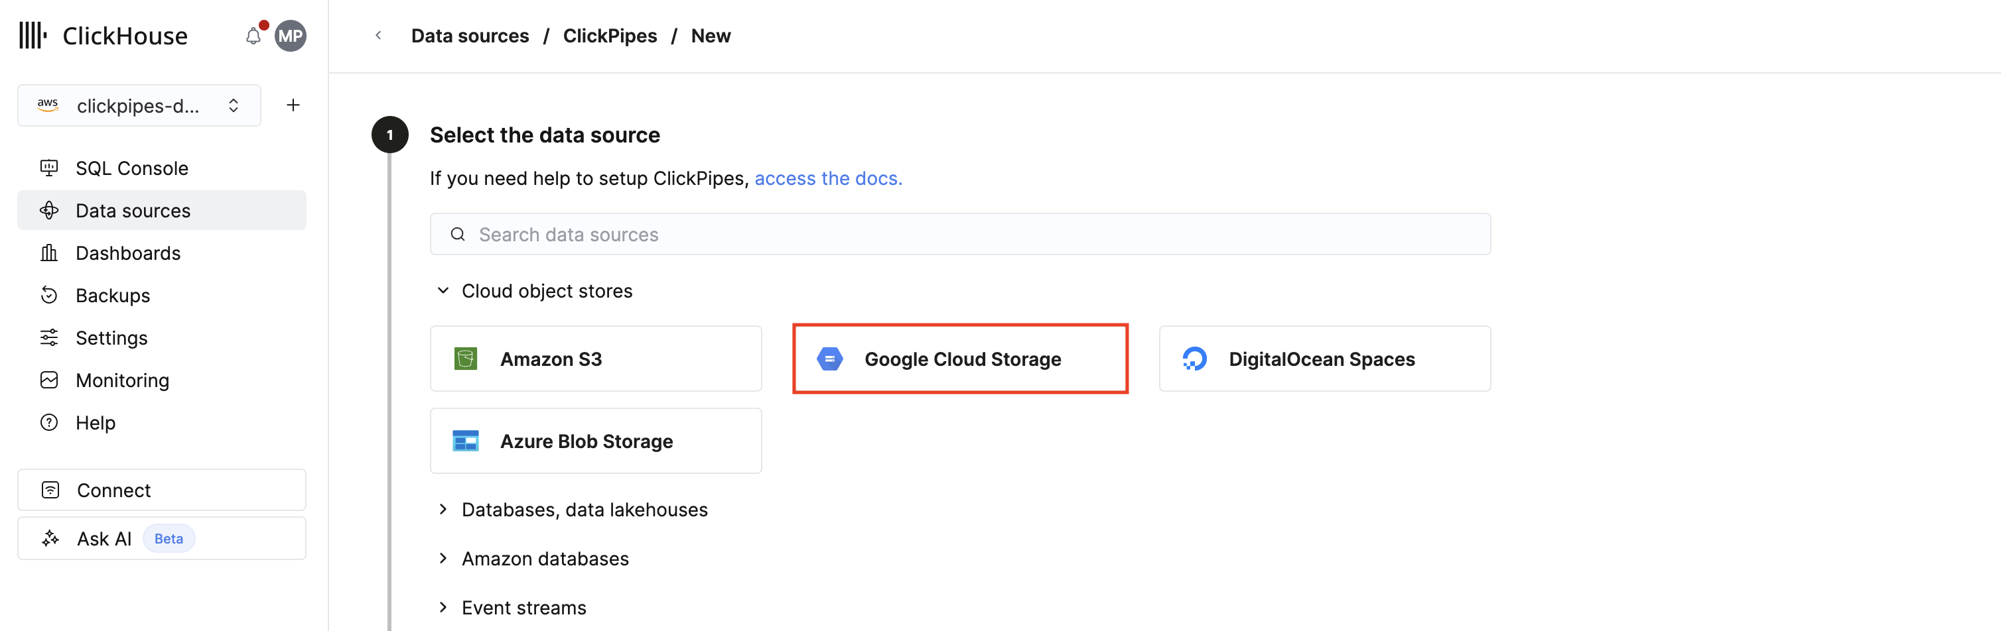Pick Azure Blob Storage data source
This screenshot has height=631, width=2001.
point(595,441)
